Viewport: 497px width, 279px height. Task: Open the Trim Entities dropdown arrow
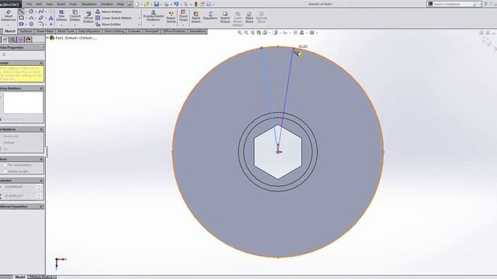click(x=61, y=25)
